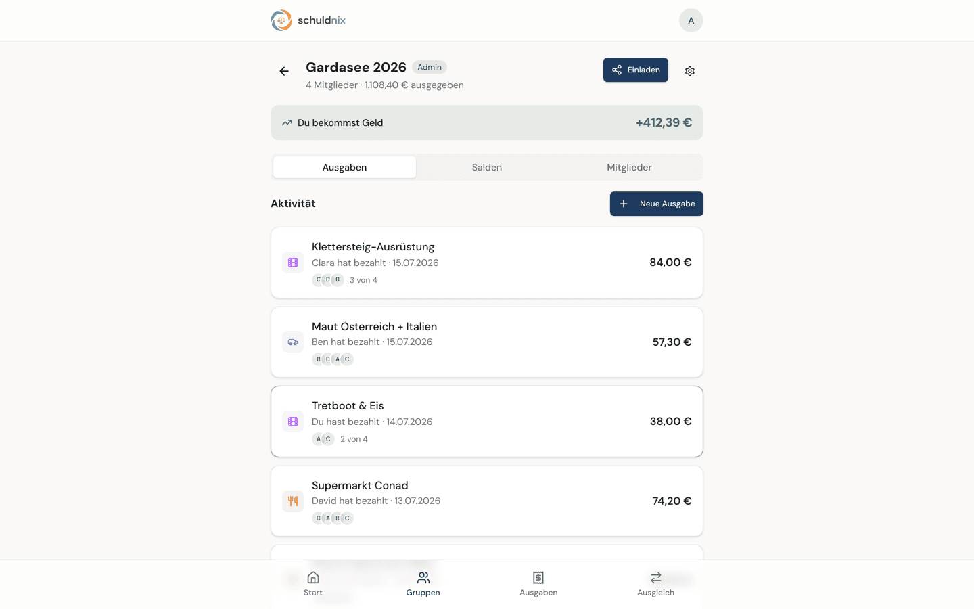Invite members with the Einladen button
Screen dimensions: 974x609
(x=636, y=70)
